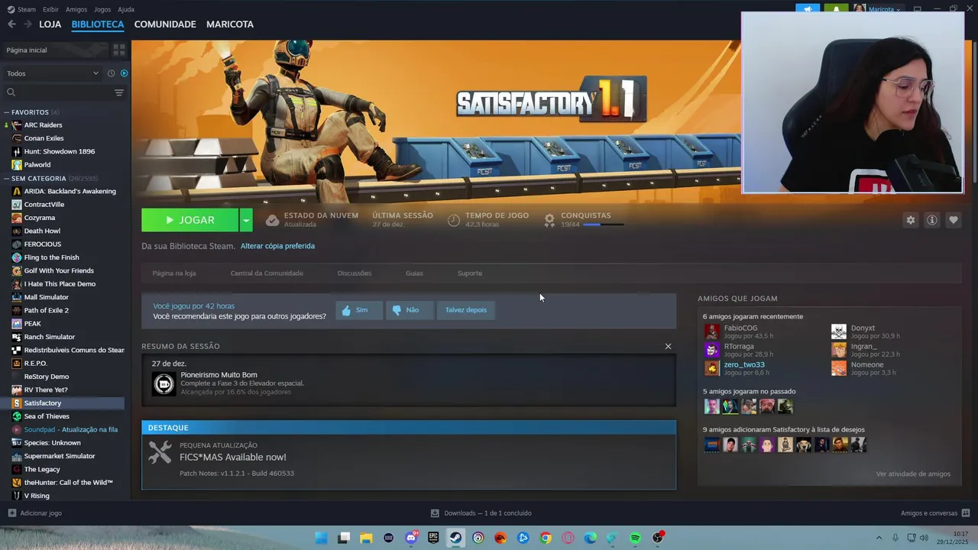This screenshot has width=978, height=550.
Task: Open Central da Comunidade tab
Action: click(267, 273)
